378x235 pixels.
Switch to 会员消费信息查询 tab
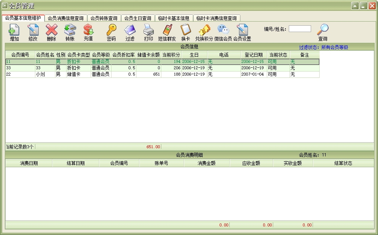click(66, 18)
